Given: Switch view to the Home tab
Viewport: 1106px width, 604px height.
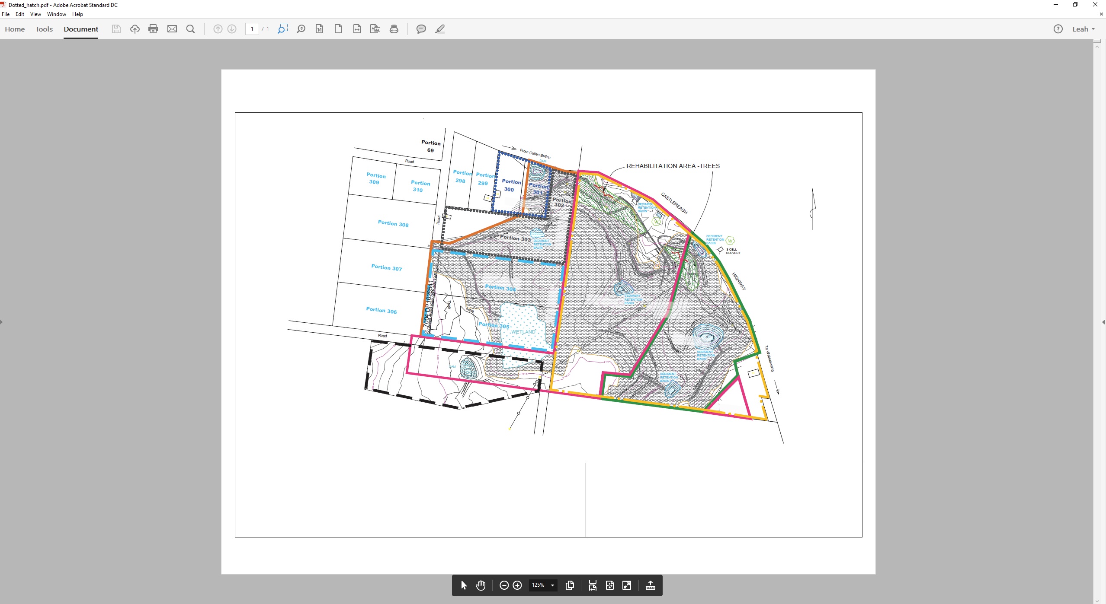Looking at the screenshot, I should pos(15,29).
